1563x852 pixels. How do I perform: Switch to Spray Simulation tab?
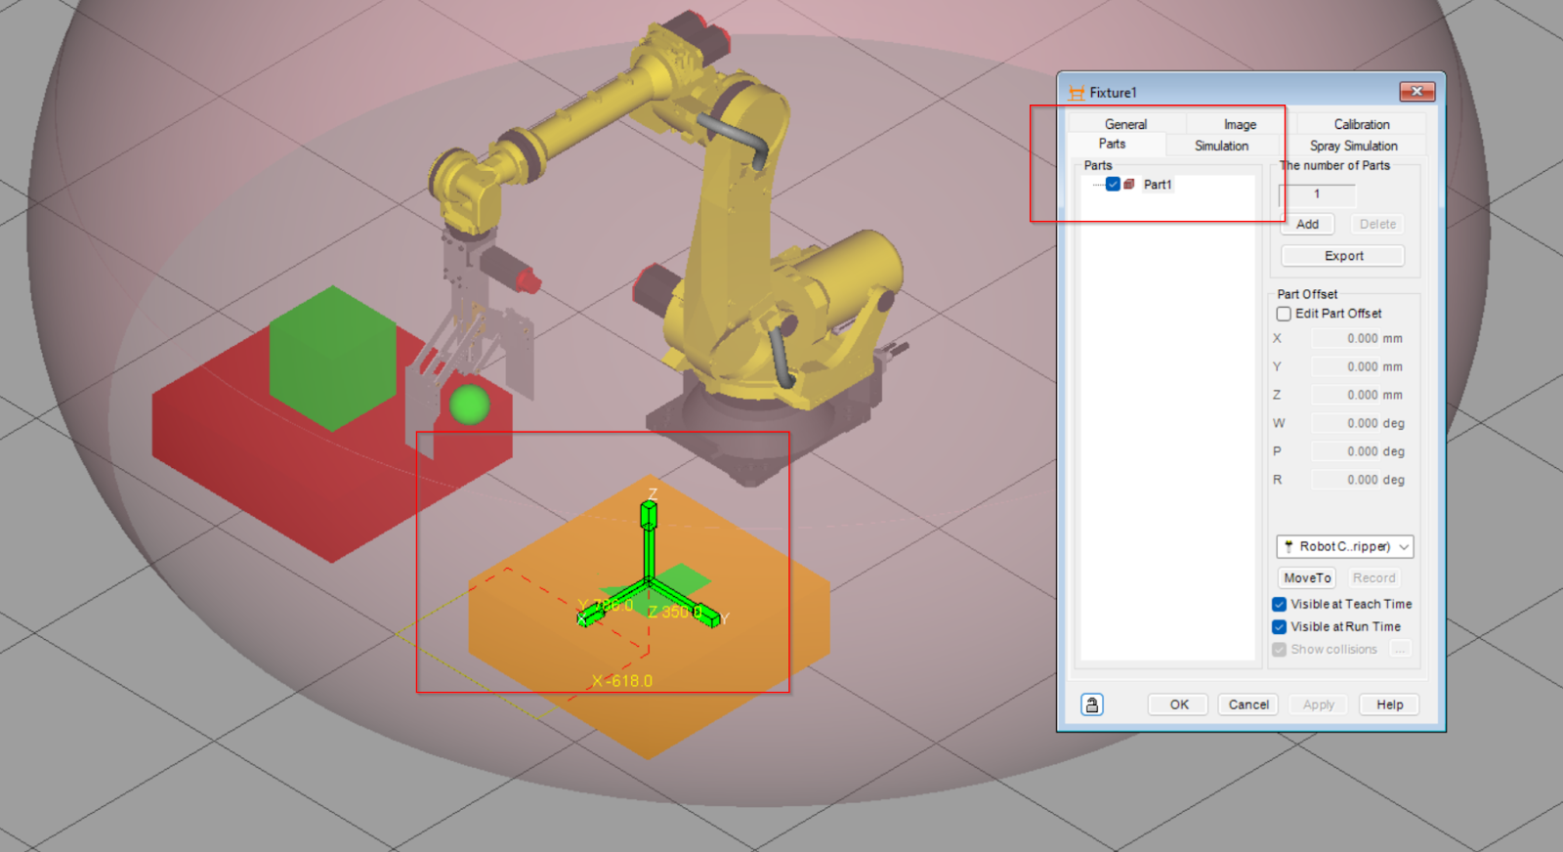[1353, 146]
